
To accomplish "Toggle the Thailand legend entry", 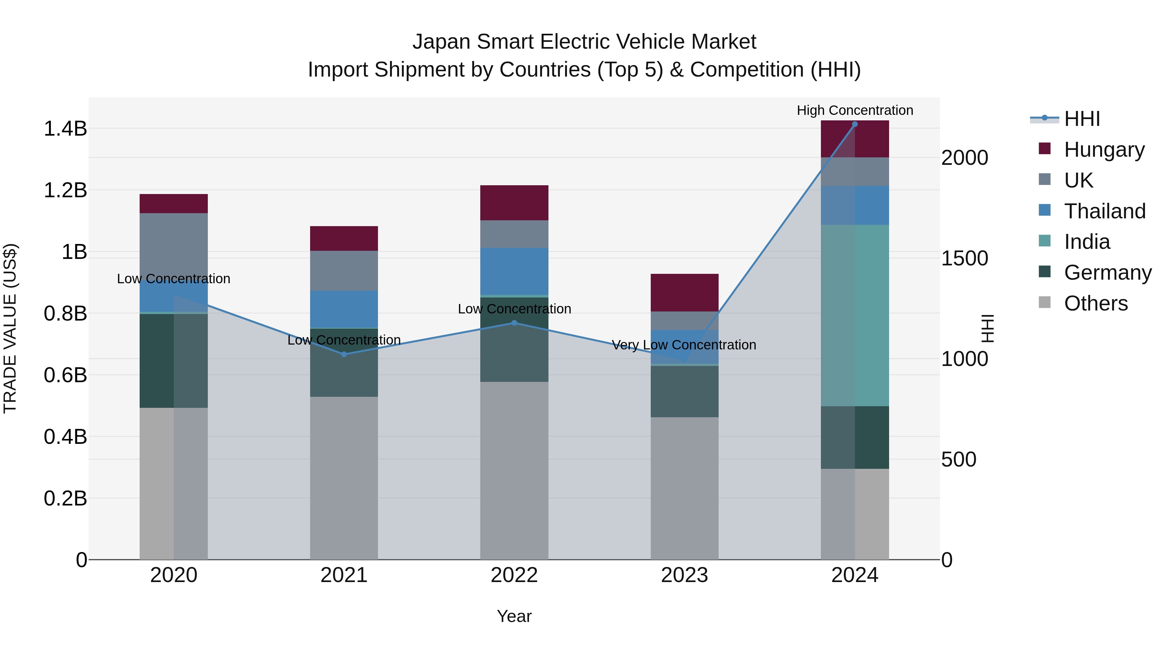I will [1092, 211].
